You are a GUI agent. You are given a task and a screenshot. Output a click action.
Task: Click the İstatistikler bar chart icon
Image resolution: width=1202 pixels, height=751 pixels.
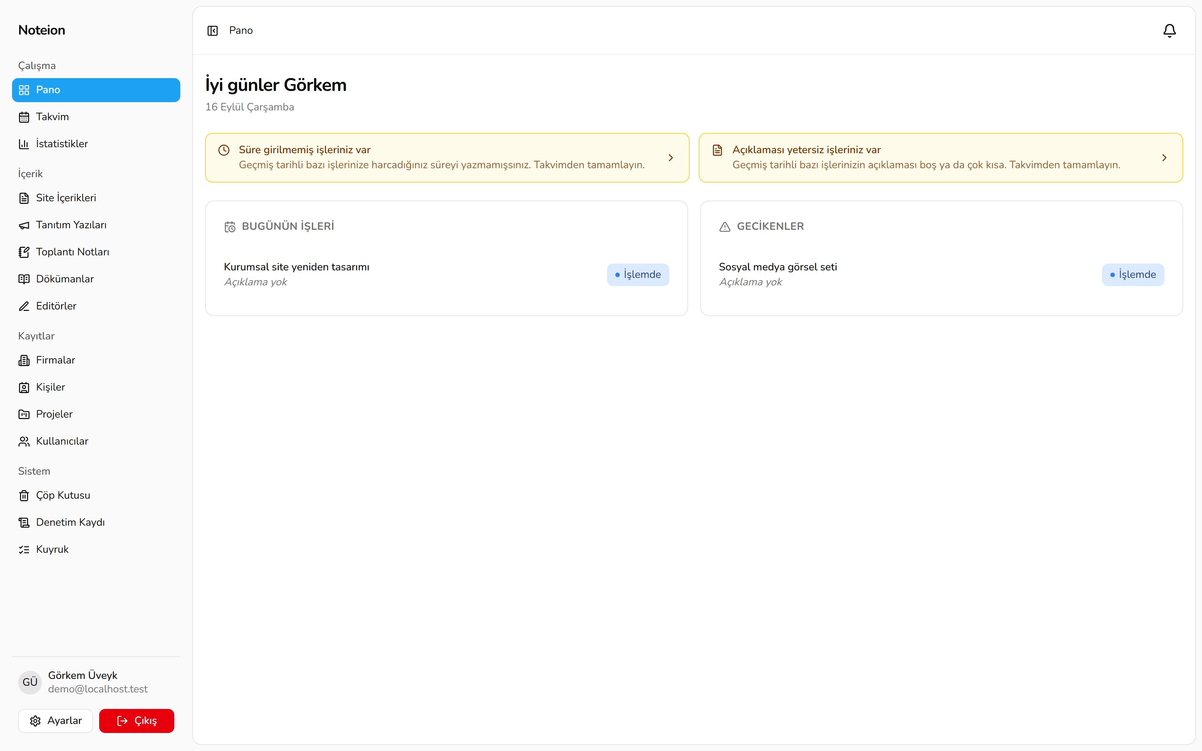[x=24, y=144]
